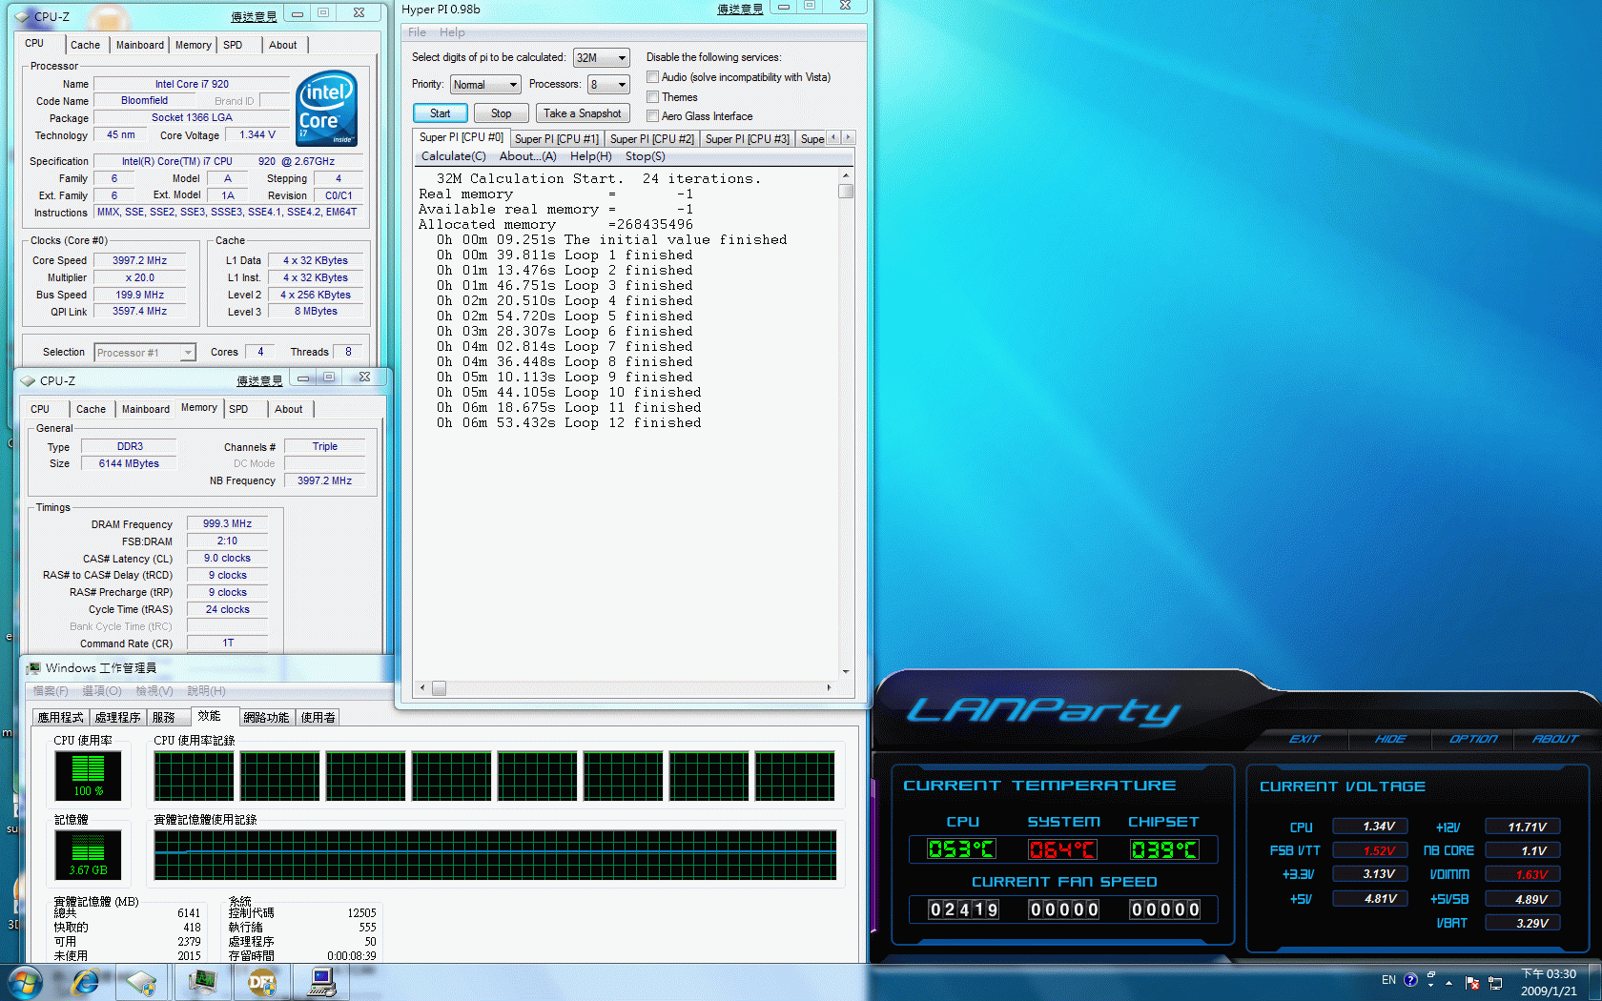The image size is (1602, 1001).
Task: Open Hyper PI Help menu
Action: coord(452,32)
